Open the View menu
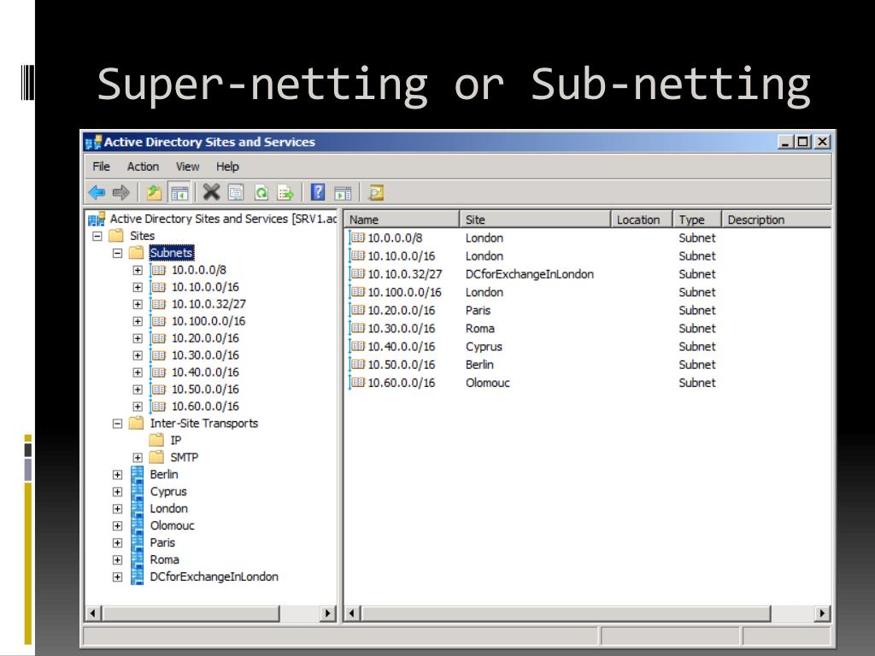 (187, 167)
